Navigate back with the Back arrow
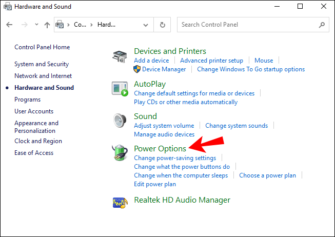Screen dimensions: 335x237 coord(10,25)
